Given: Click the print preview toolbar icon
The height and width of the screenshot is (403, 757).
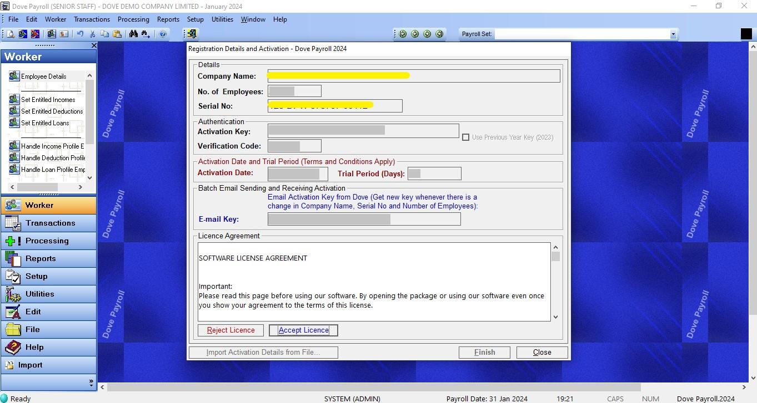Looking at the screenshot, I should tap(11, 34).
